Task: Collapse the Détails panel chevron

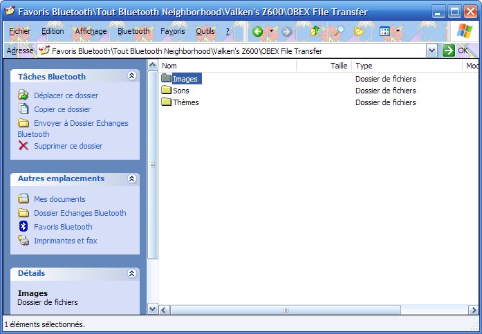Action: (x=132, y=273)
